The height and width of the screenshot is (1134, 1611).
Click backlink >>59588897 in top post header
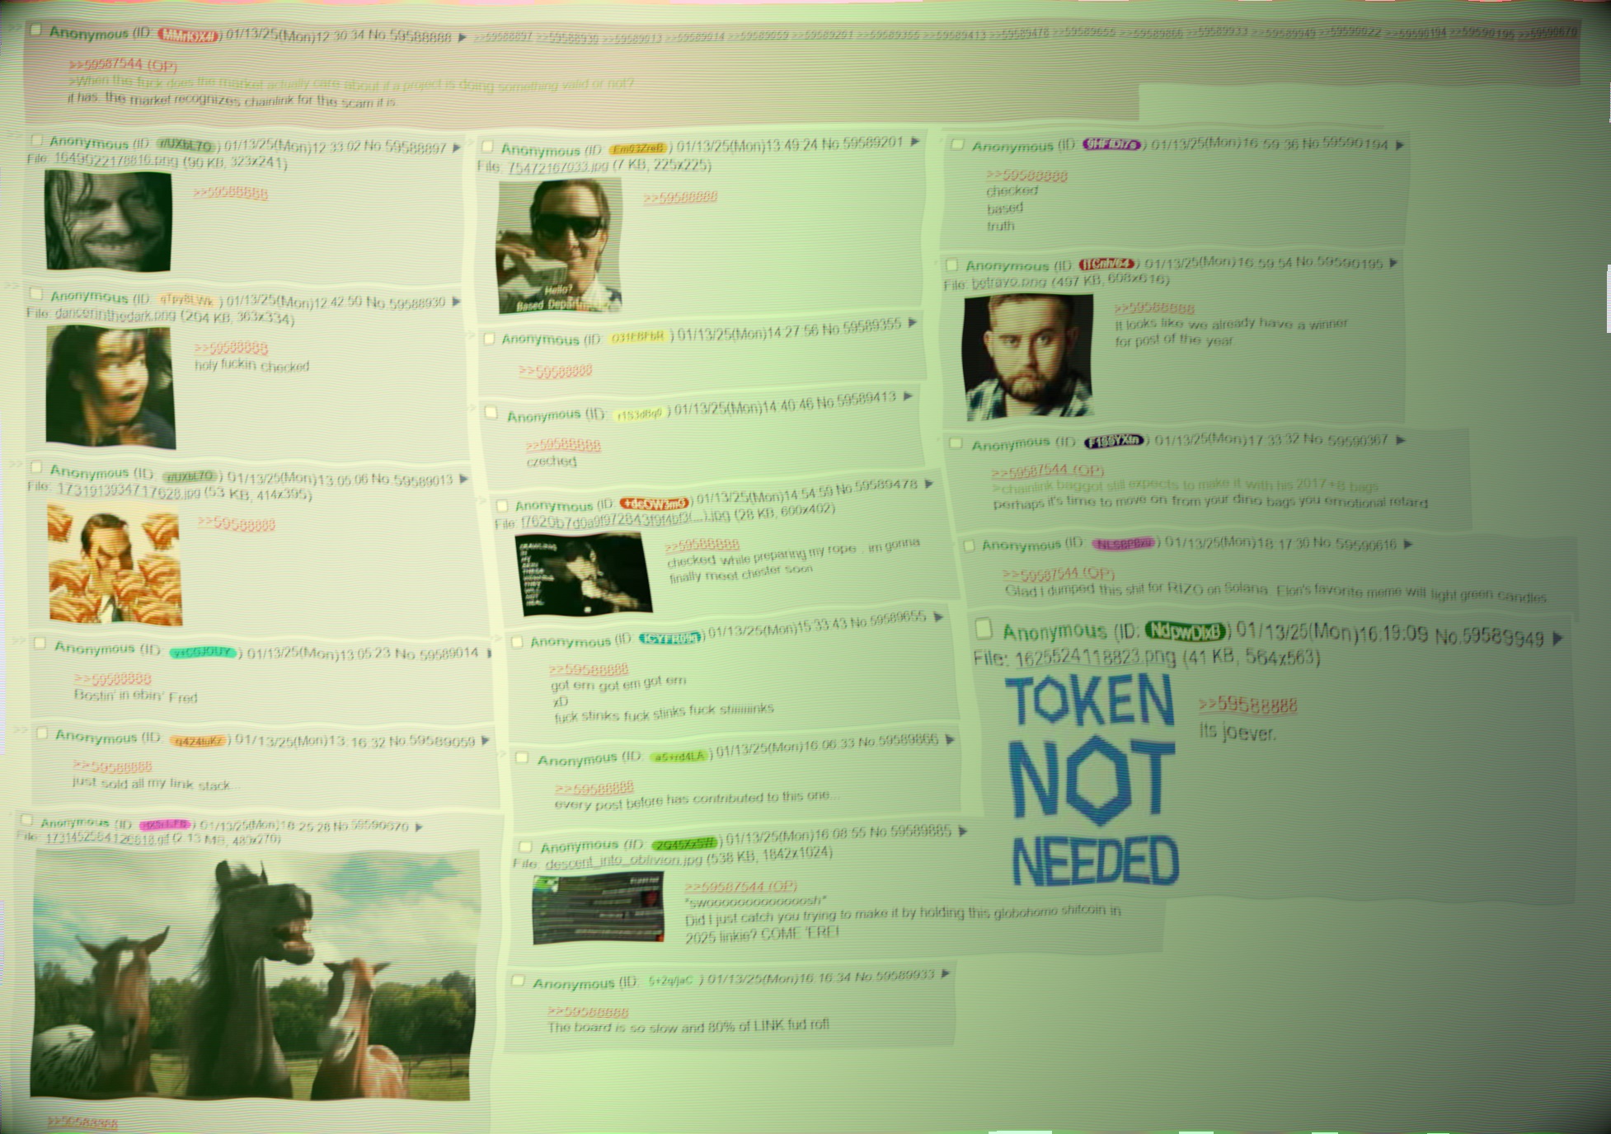[x=503, y=37]
